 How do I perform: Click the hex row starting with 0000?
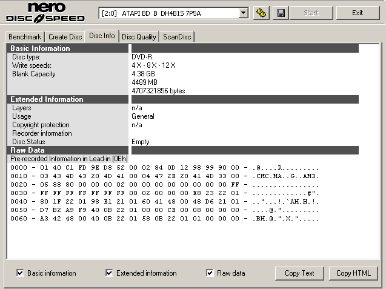pos(164,168)
